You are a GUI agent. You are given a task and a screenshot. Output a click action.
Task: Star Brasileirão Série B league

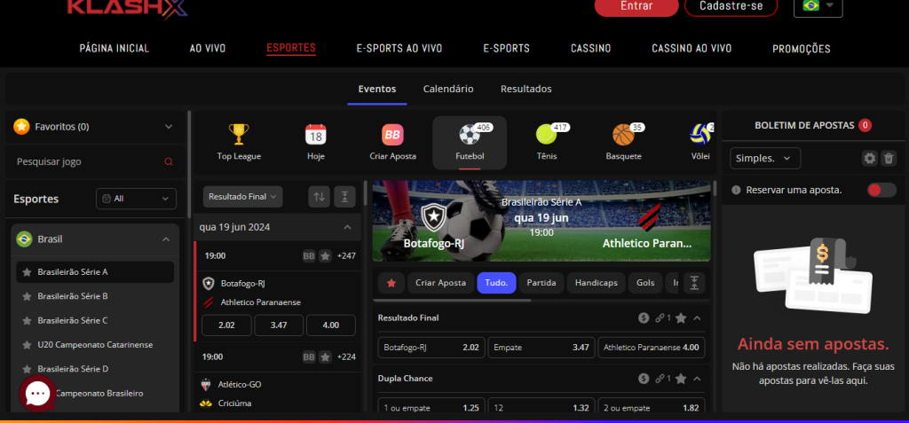click(x=26, y=296)
